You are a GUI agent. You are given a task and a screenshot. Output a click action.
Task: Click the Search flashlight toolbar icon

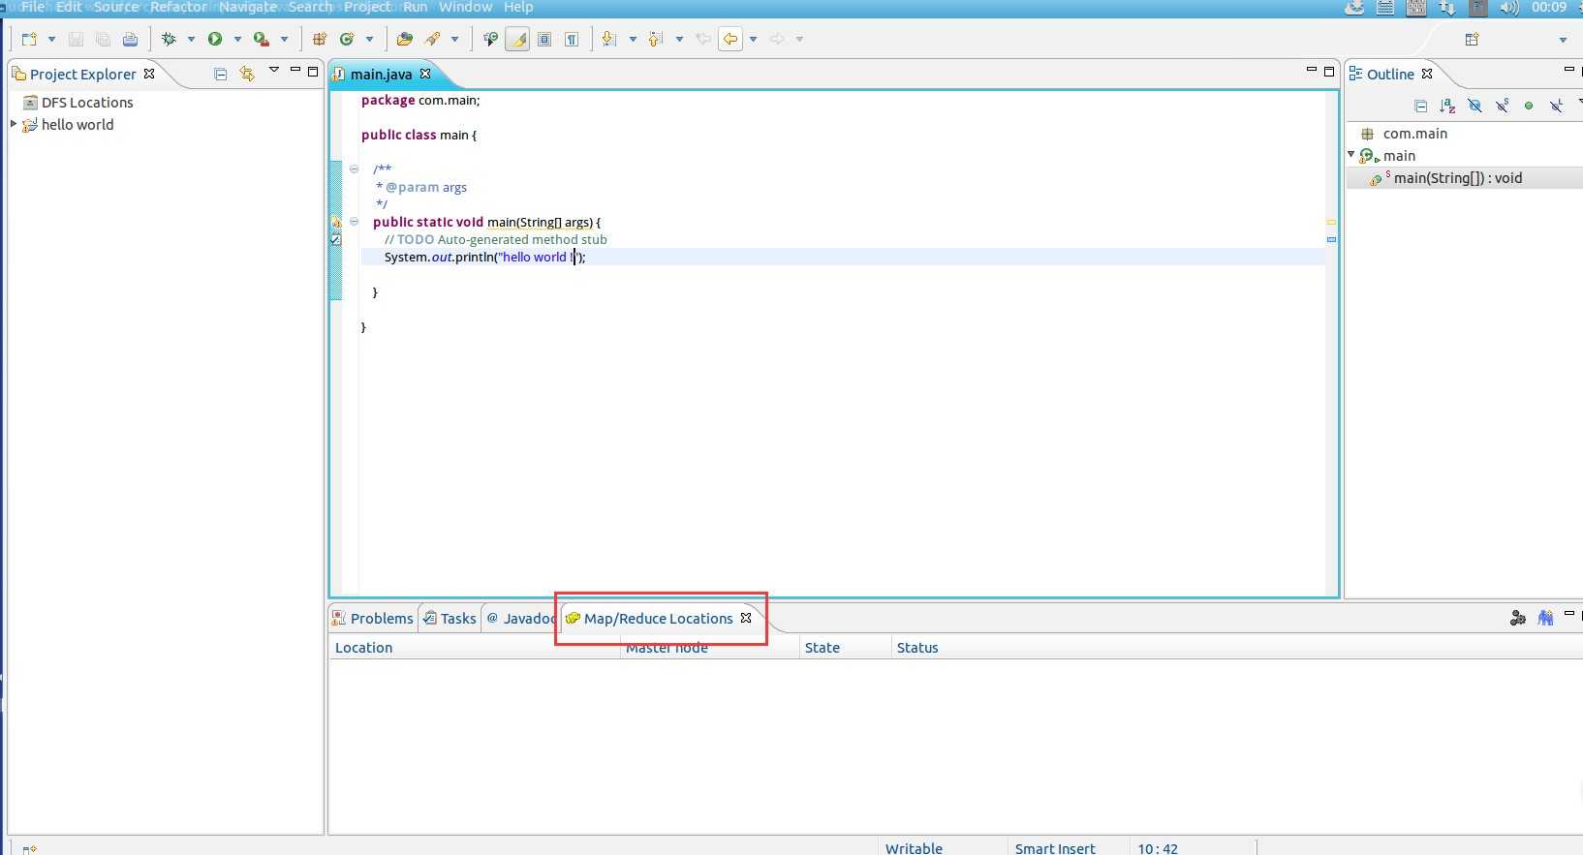(432, 40)
